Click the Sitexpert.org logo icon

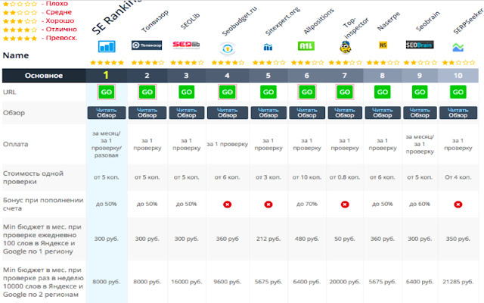pos(268,47)
